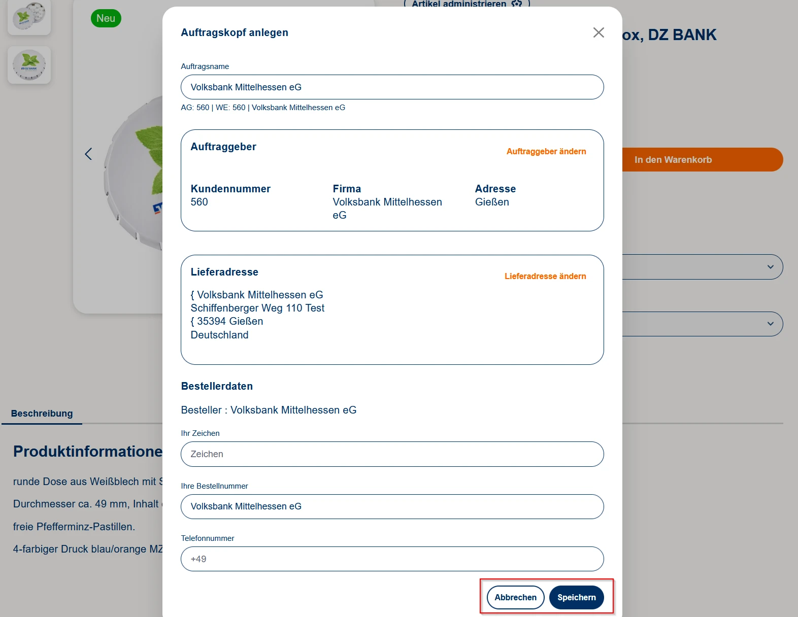798x617 pixels.
Task: Click the Ihre Bestellnummer field
Action: [x=392, y=506]
